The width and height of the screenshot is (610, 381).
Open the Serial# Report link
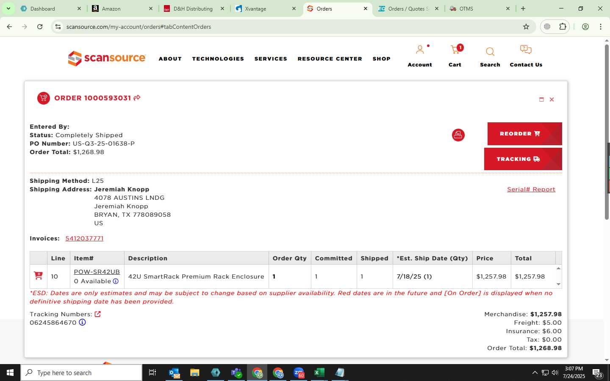pos(531,189)
